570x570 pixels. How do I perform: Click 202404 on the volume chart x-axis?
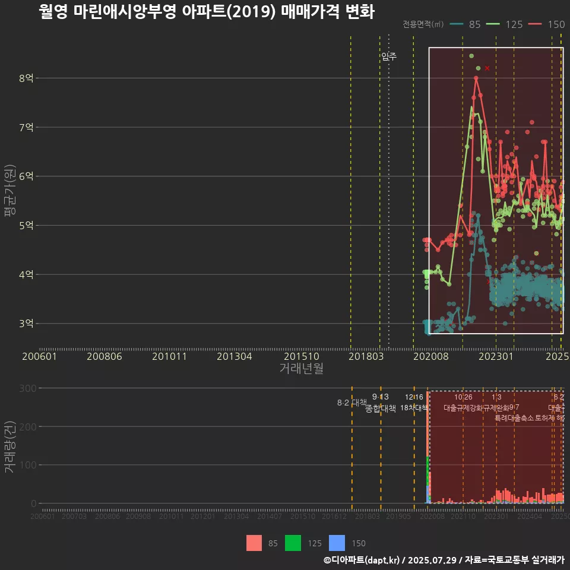click(x=530, y=516)
